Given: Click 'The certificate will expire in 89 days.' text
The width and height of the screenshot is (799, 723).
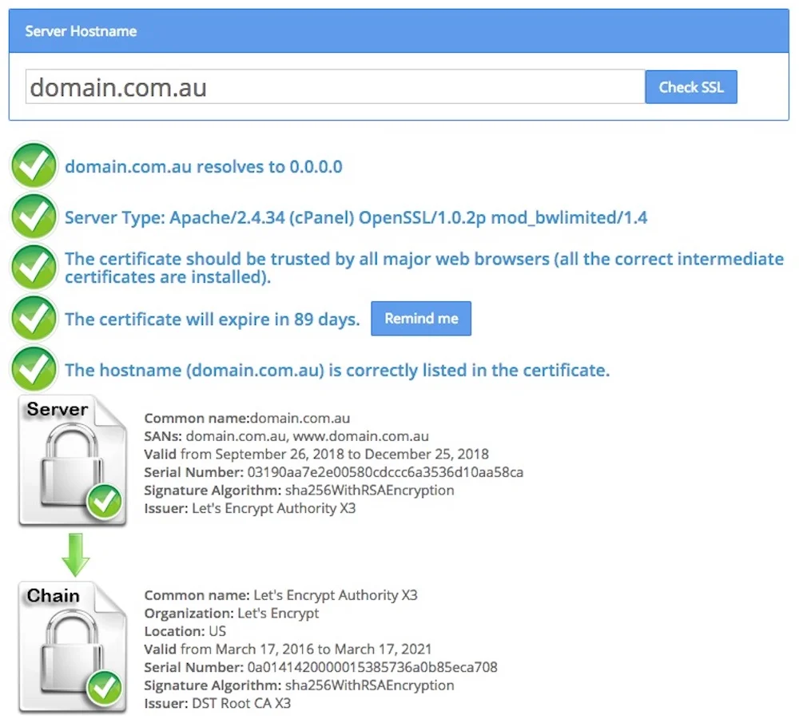Looking at the screenshot, I should pyautogui.click(x=212, y=320).
